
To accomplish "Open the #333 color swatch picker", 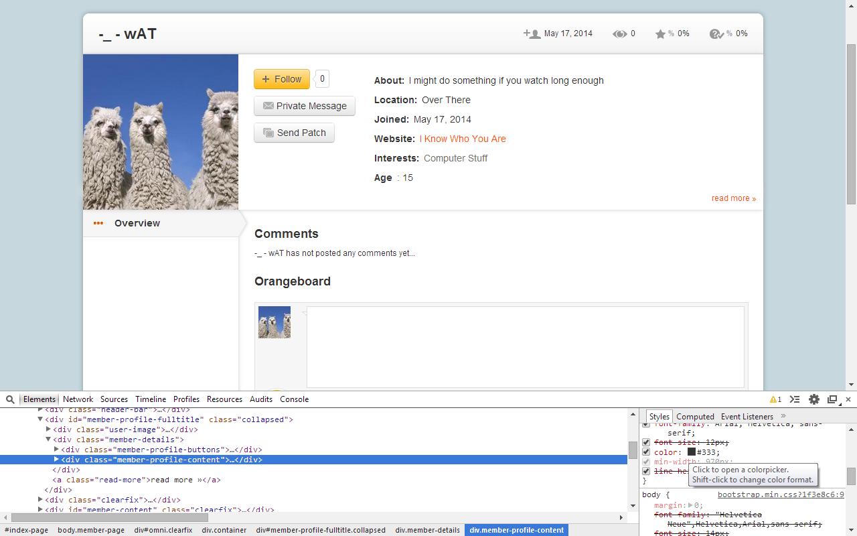I will point(692,452).
